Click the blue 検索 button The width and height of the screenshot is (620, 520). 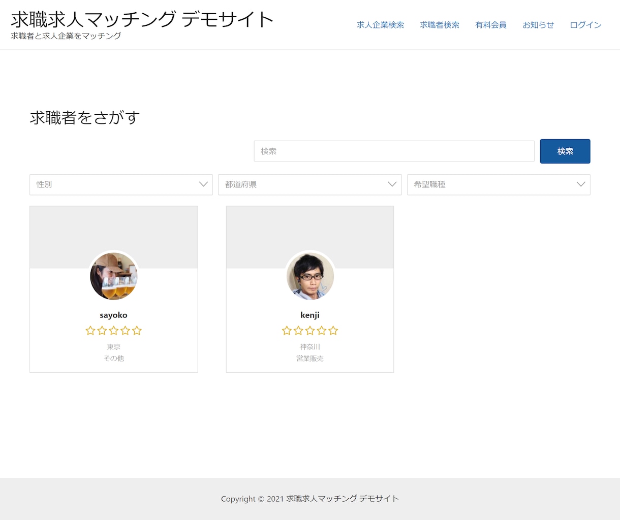click(x=565, y=151)
